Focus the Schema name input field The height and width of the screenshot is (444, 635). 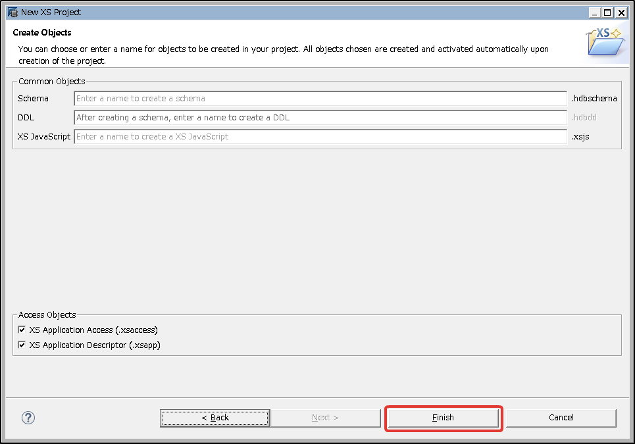click(320, 99)
